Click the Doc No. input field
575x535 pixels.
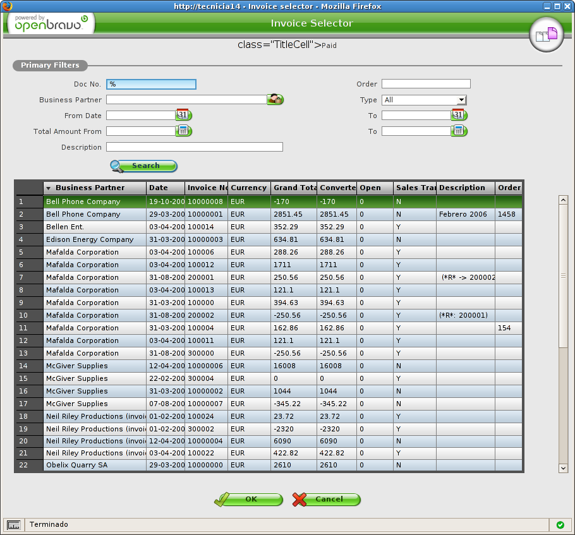coord(152,84)
